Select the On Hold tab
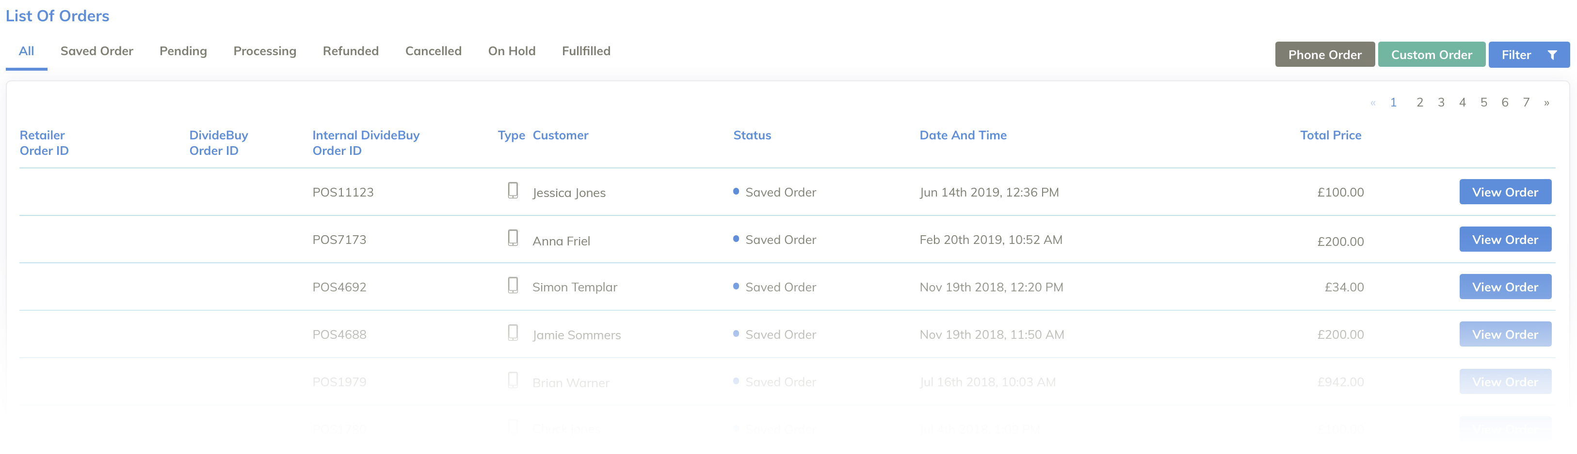Viewport: 1577px width, 454px height. (512, 51)
